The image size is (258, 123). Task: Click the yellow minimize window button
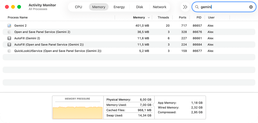point(13,7)
